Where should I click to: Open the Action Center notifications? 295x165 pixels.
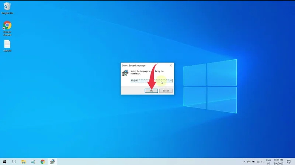click(289, 161)
